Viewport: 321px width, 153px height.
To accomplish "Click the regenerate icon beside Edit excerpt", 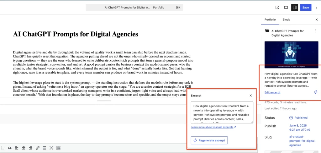I will click(315, 92).
